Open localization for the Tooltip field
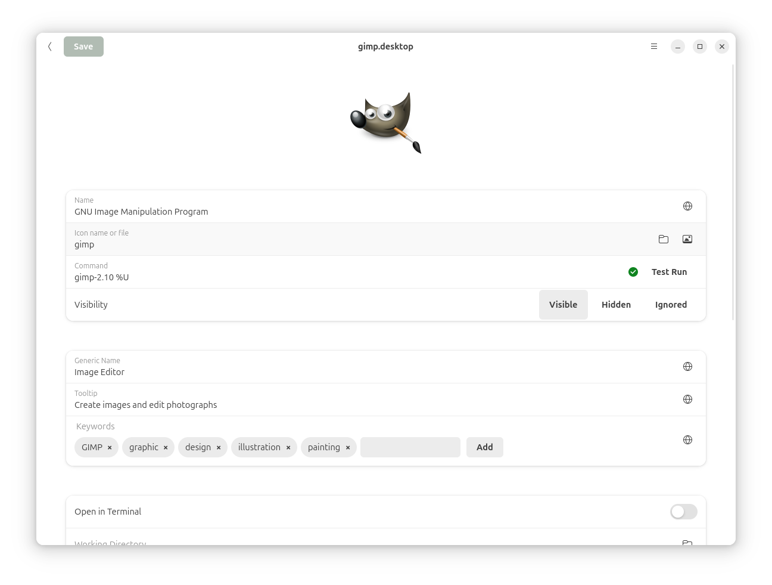 (687, 400)
